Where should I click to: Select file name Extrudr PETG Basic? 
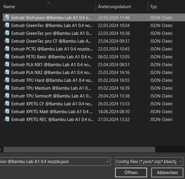point(52,57)
